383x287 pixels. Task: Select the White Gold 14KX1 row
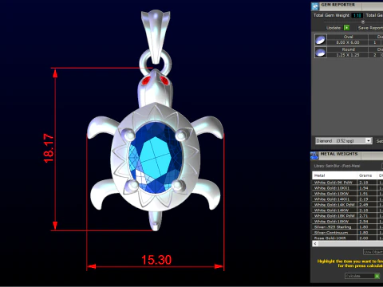(x=347, y=199)
